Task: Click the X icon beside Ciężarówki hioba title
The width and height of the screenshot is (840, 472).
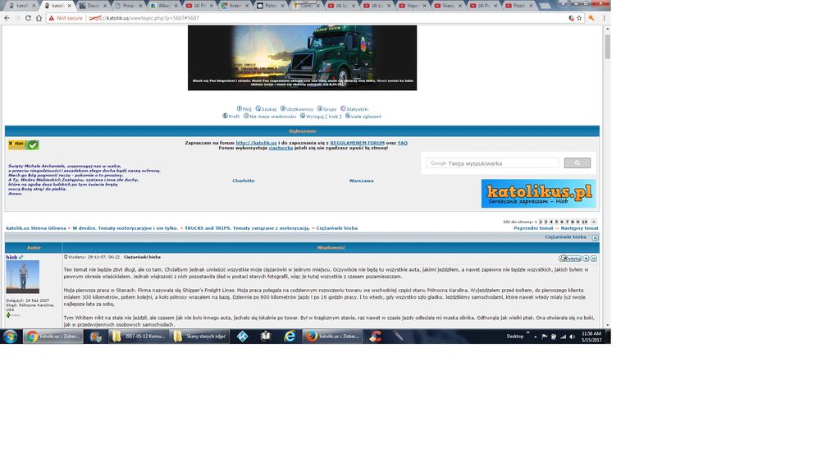Action: [x=596, y=237]
